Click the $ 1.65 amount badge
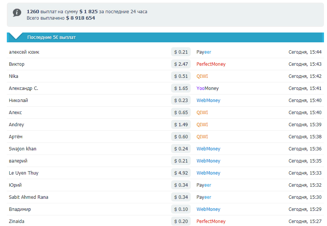 181,88
